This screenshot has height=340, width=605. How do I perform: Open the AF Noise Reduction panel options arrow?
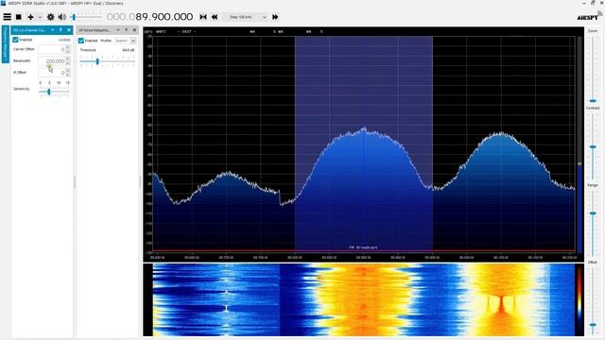118,30
